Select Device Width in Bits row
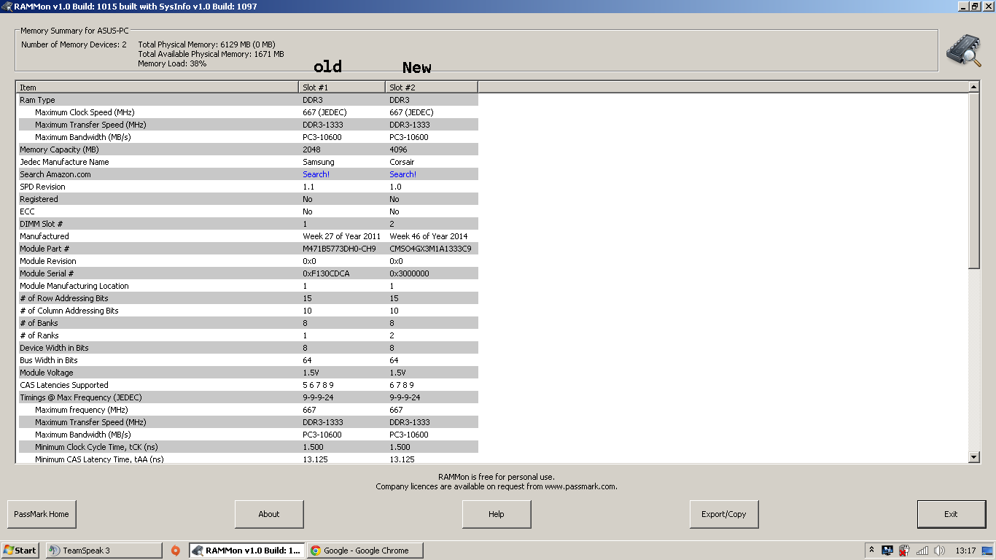This screenshot has width=996, height=560. [247, 348]
